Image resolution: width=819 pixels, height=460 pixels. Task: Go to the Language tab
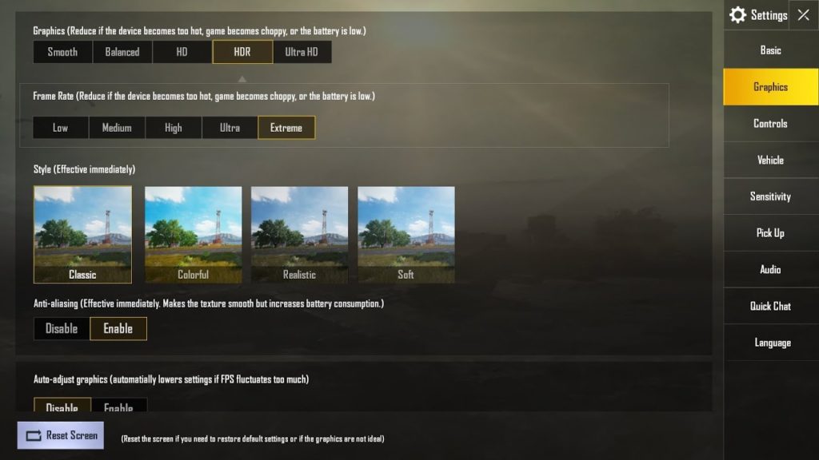tap(770, 343)
